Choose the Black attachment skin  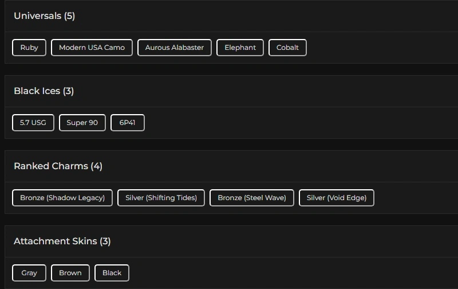tap(112, 273)
